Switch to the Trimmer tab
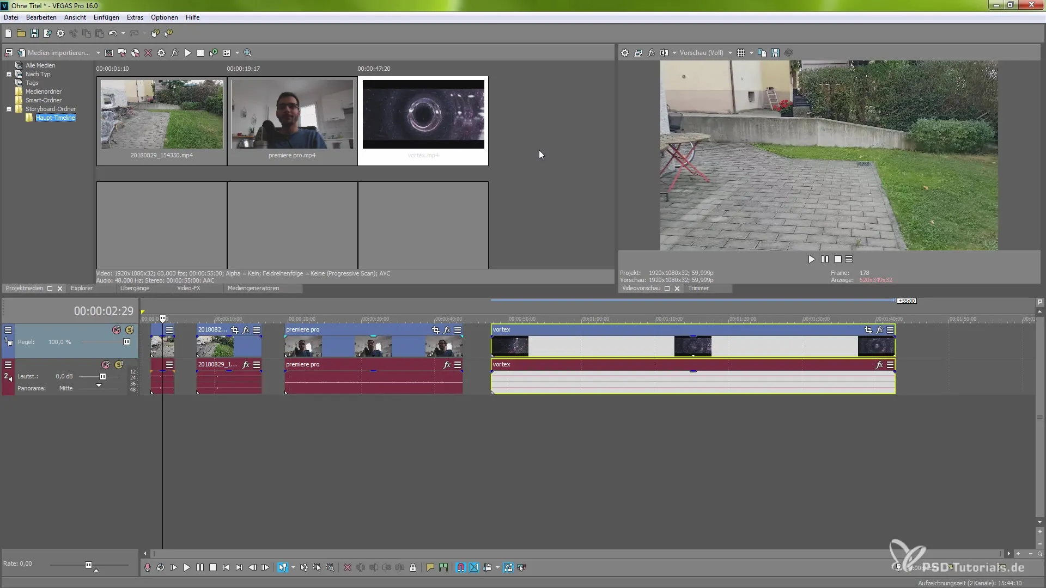 (x=698, y=289)
